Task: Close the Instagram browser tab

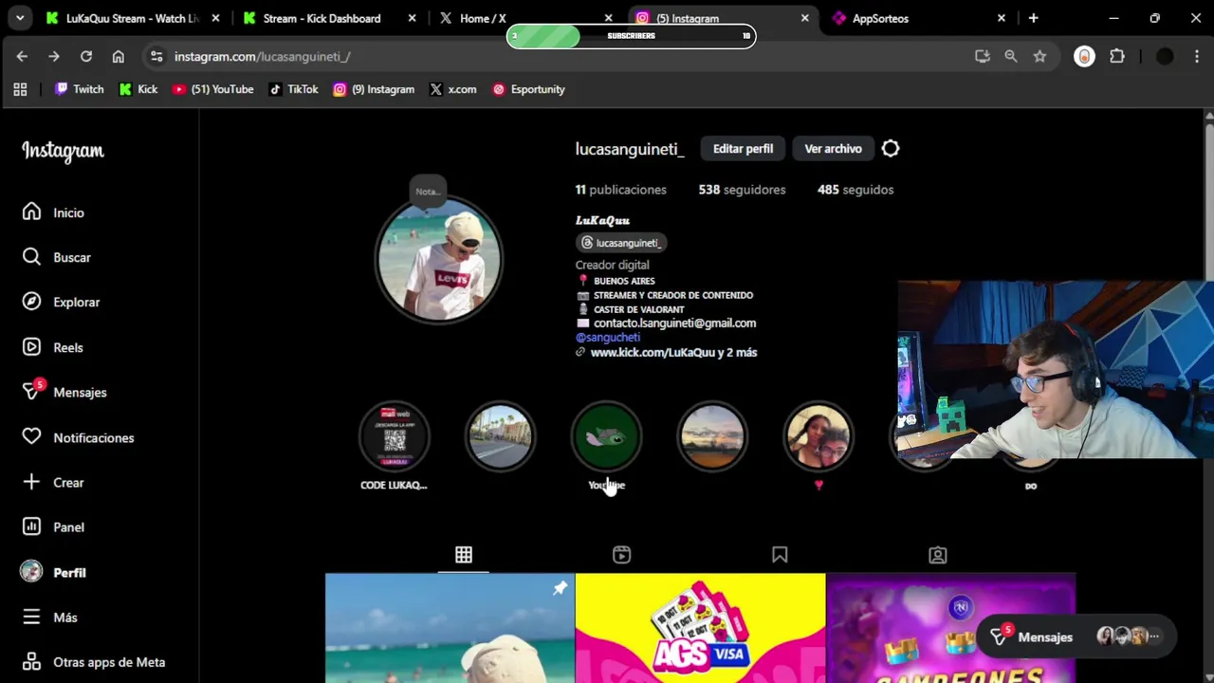Action: coord(805,18)
